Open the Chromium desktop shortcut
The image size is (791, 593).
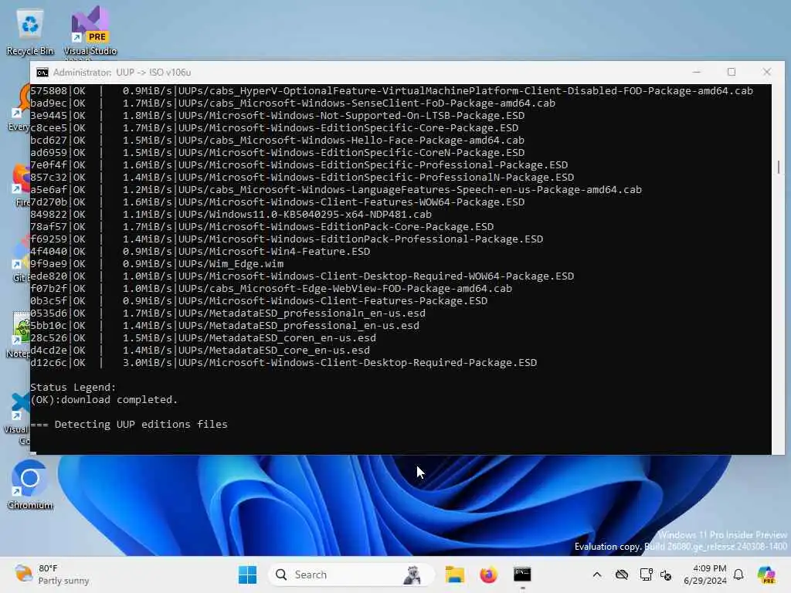[30, 485]
